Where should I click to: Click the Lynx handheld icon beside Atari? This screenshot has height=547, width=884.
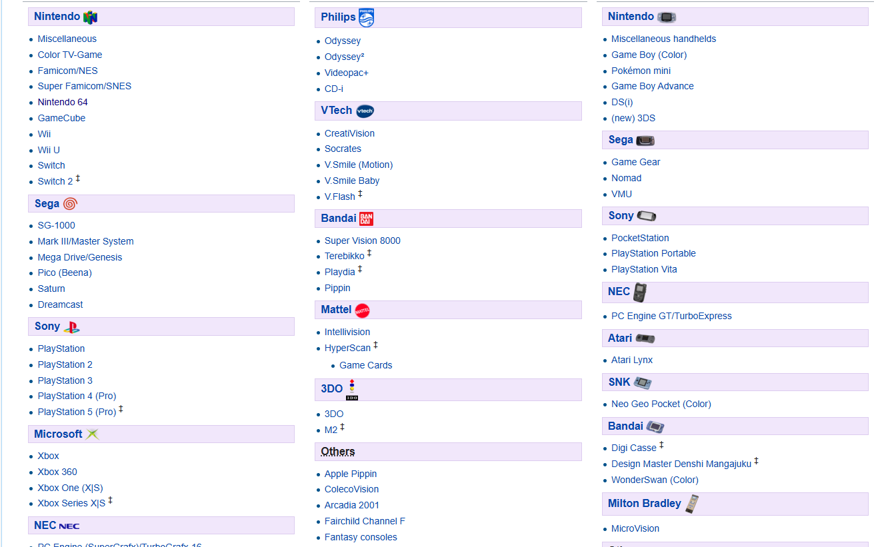coord(645,338)
